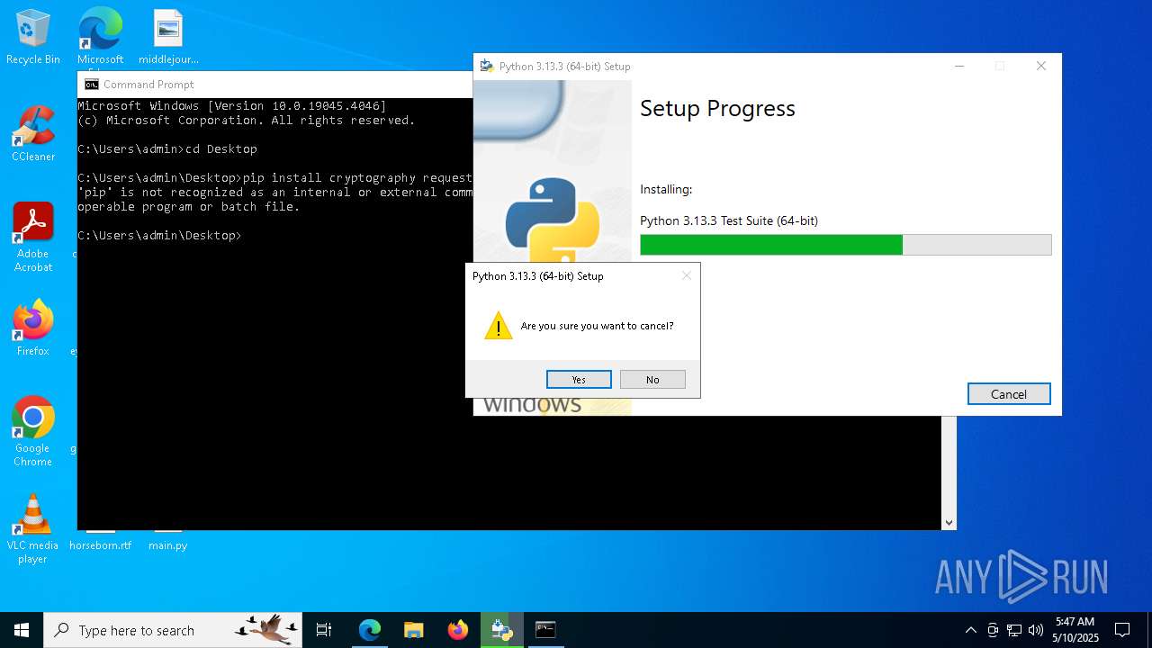Switch to the Python installer taskbar item
1152x648 pixels.
pos(502,630)
